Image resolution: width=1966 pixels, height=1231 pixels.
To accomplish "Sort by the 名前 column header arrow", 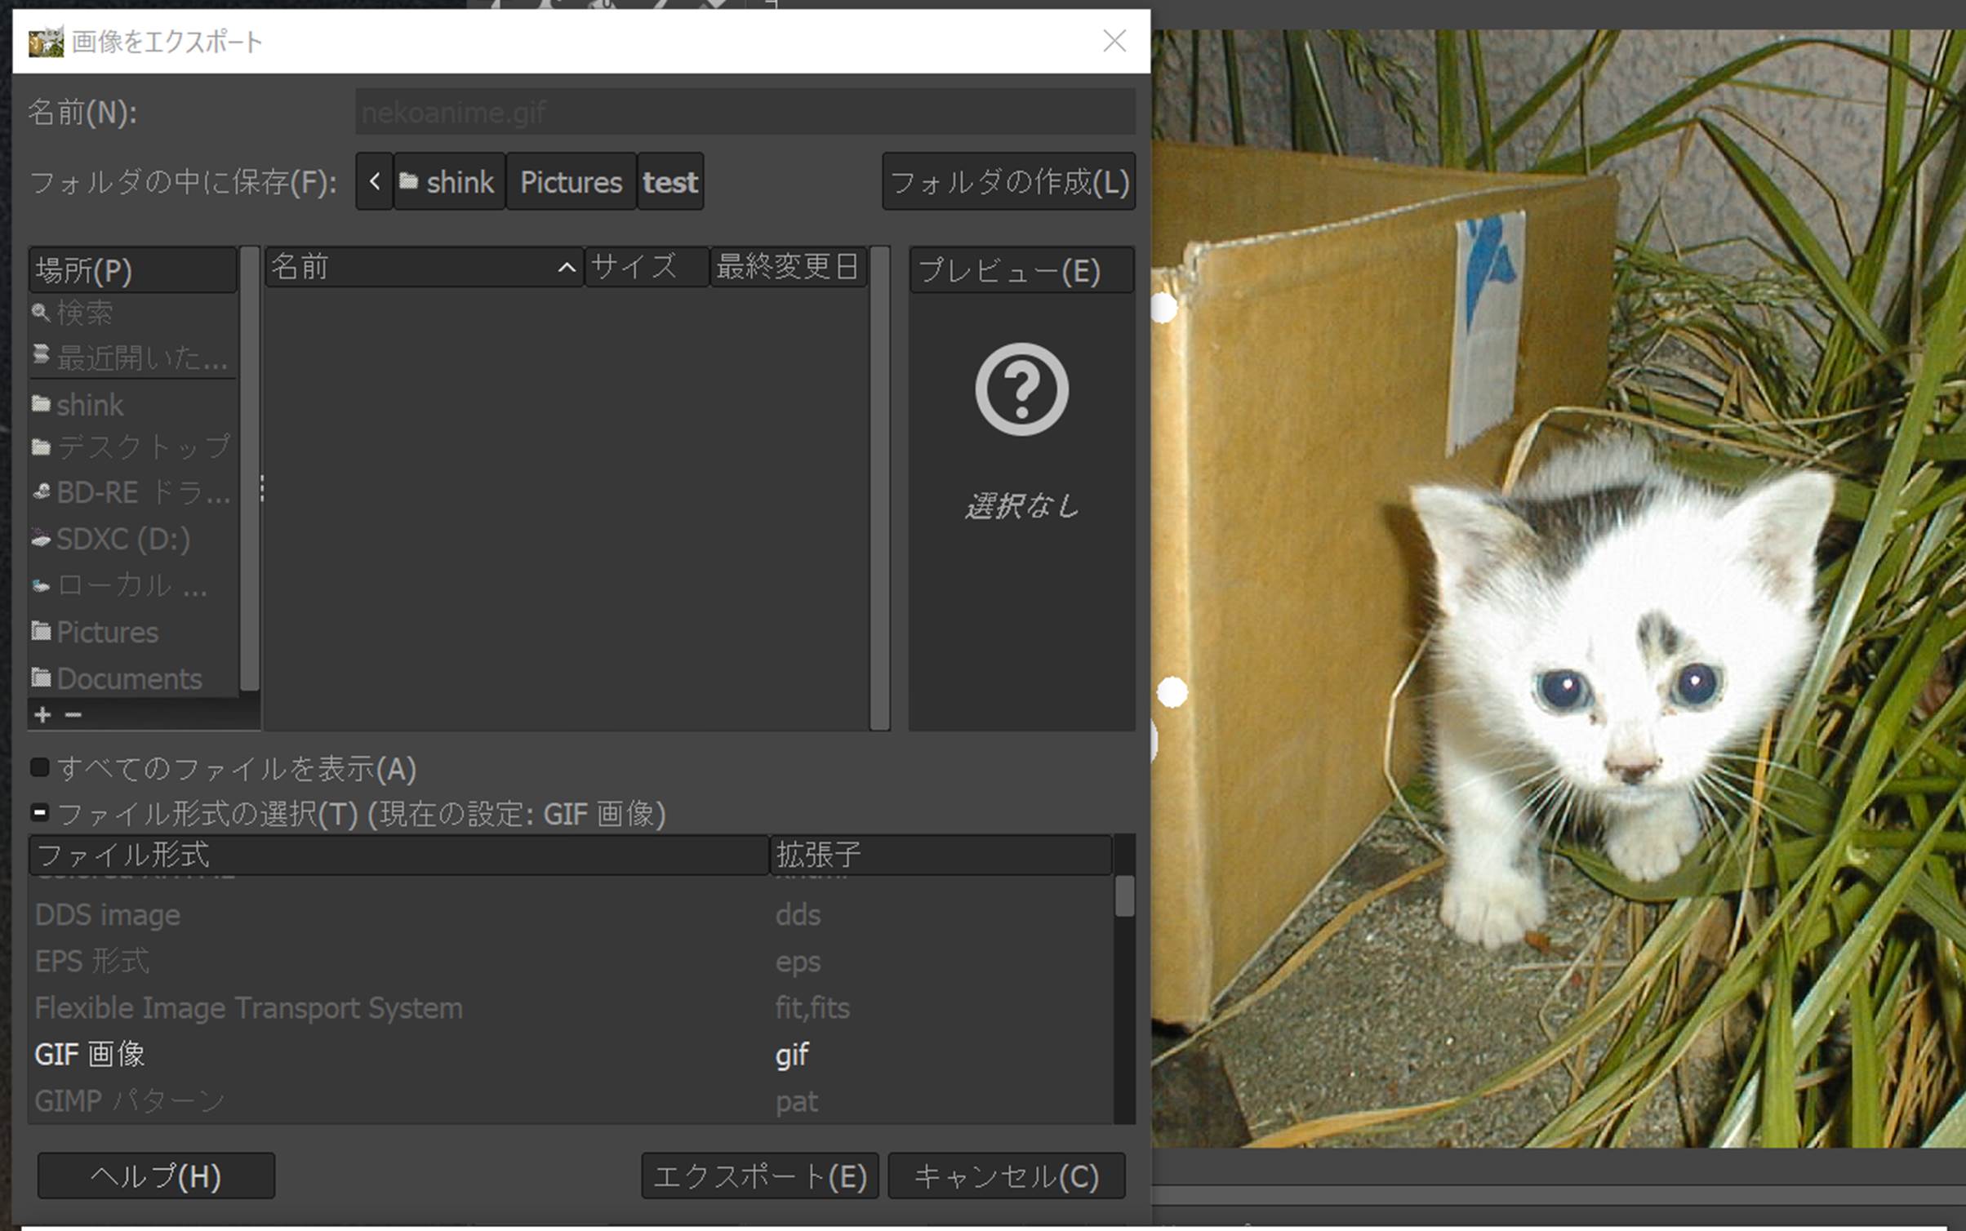I will pos(567,268).
